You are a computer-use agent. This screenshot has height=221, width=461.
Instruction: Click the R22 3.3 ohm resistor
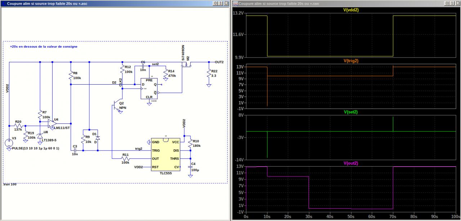[209, 73]
